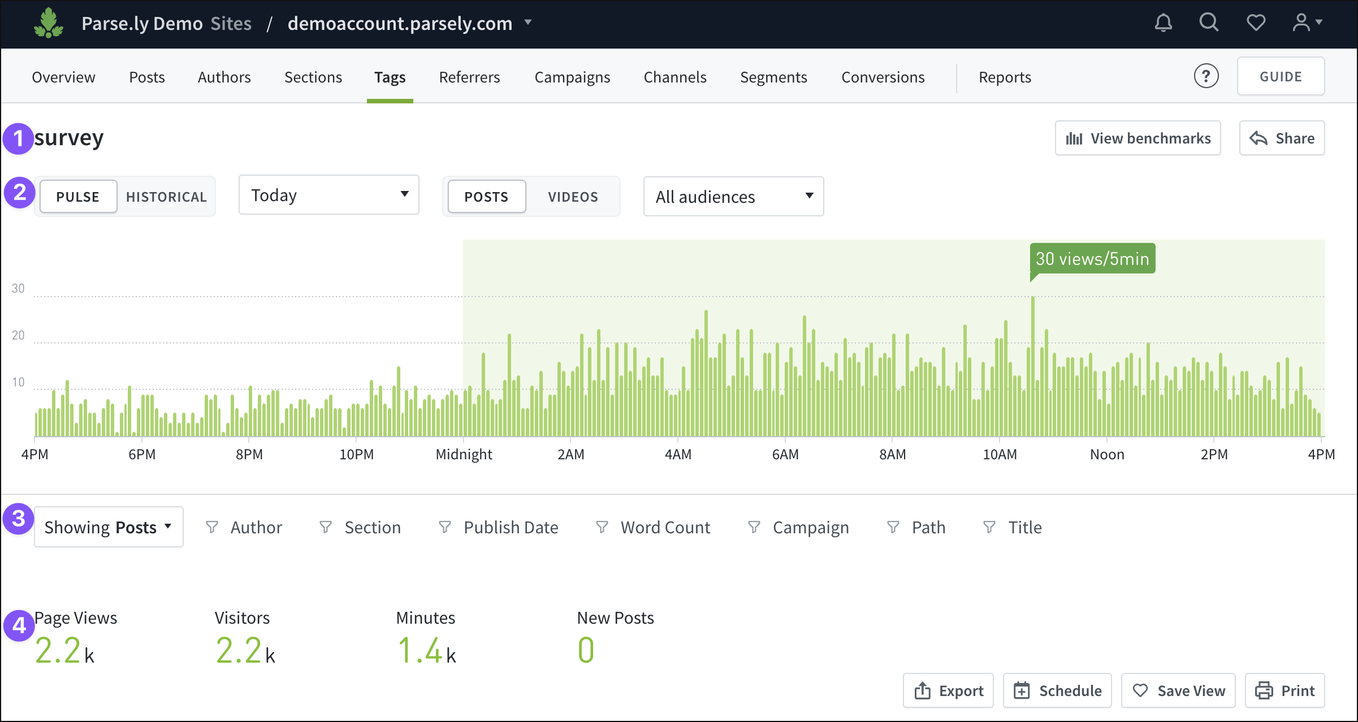Image resolution: width=1358 pixels, height=722 pixels.
Task: Expand the Showing Posts dropdown
Action: 109,527
